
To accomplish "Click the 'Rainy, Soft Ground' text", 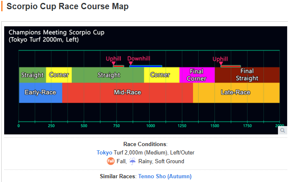I will pos(161,161).
